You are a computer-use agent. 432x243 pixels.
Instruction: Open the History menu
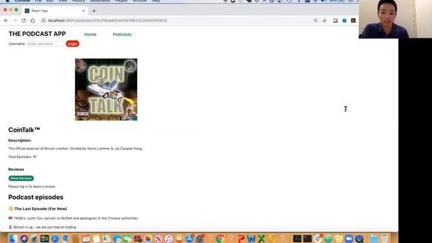pos(78,1)
